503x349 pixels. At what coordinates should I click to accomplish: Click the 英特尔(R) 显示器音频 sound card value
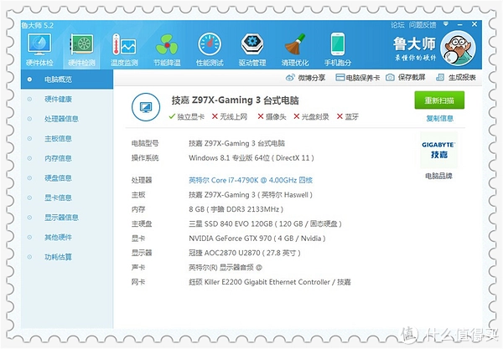click(226, 267)
